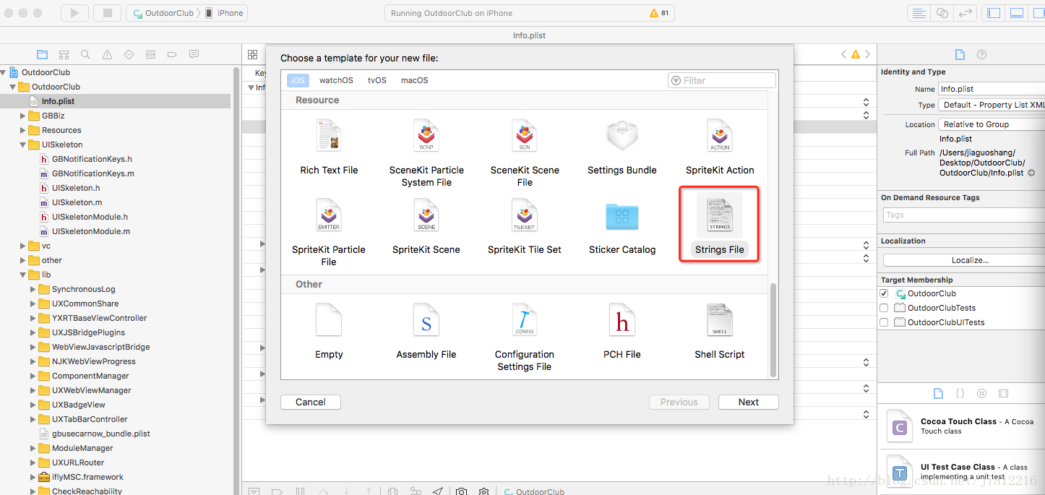Viewport: 1045px width, 495px height.
Task: Show the file inspector tab
Action: pyautogui.click(x=960, y=55)
